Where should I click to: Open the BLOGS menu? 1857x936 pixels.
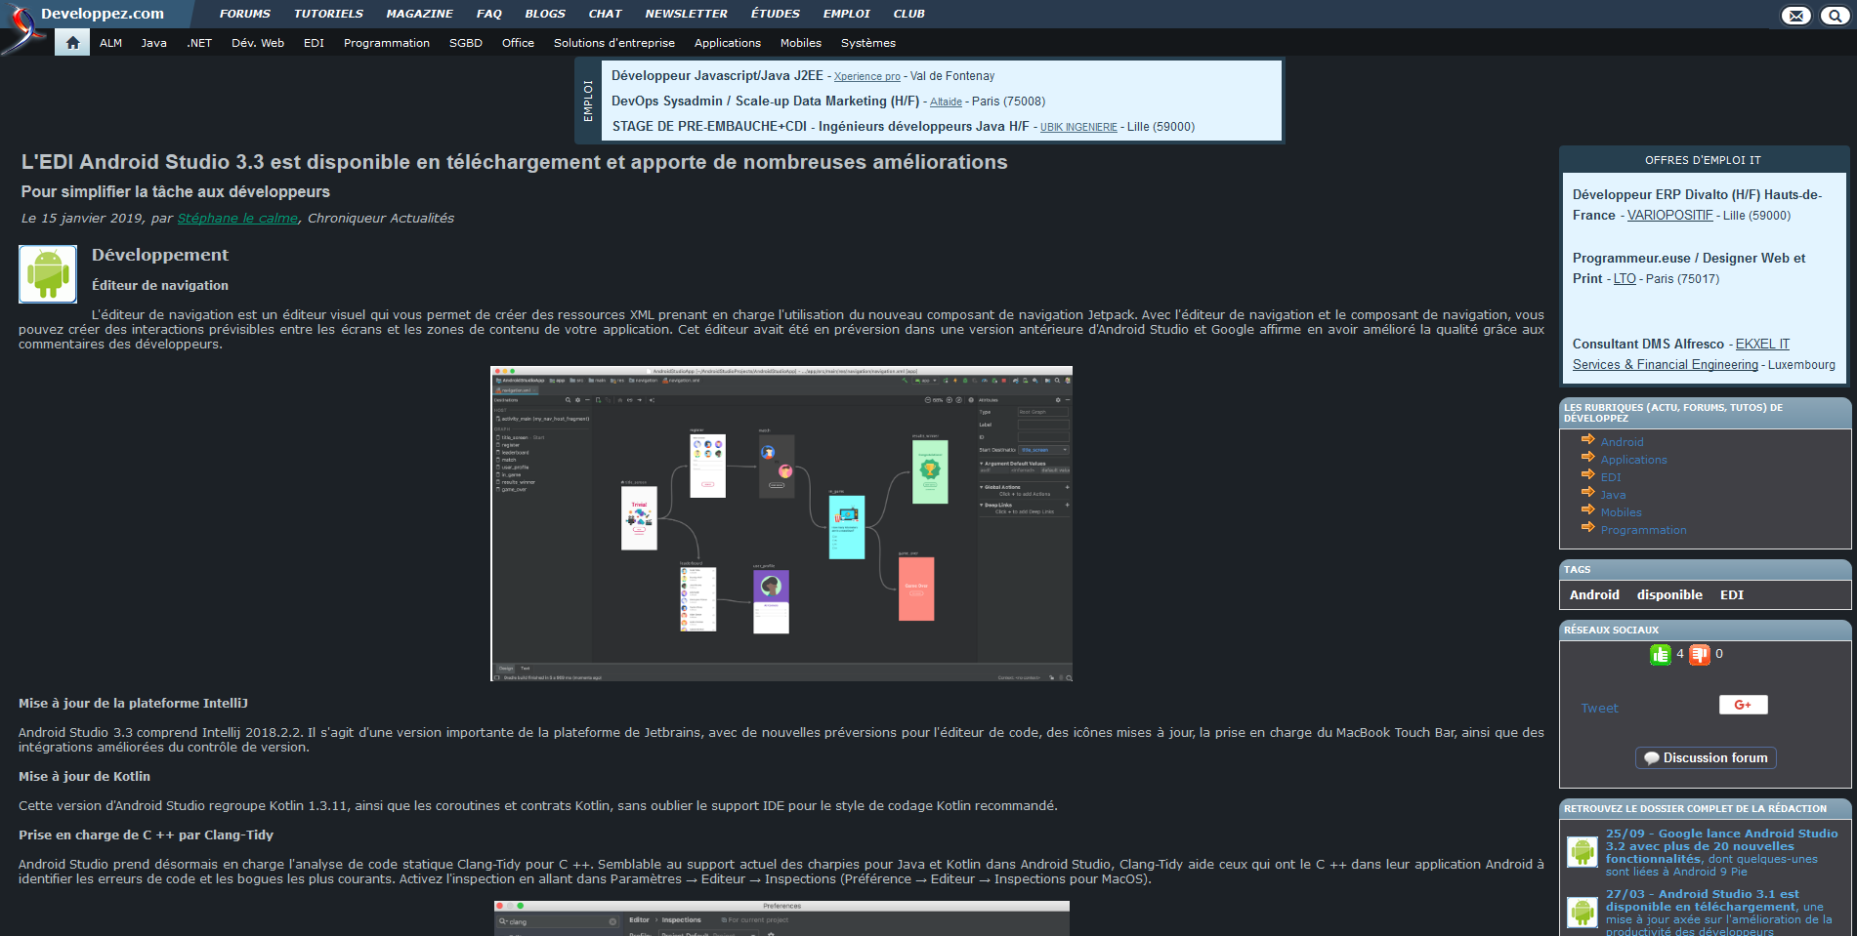545,14
